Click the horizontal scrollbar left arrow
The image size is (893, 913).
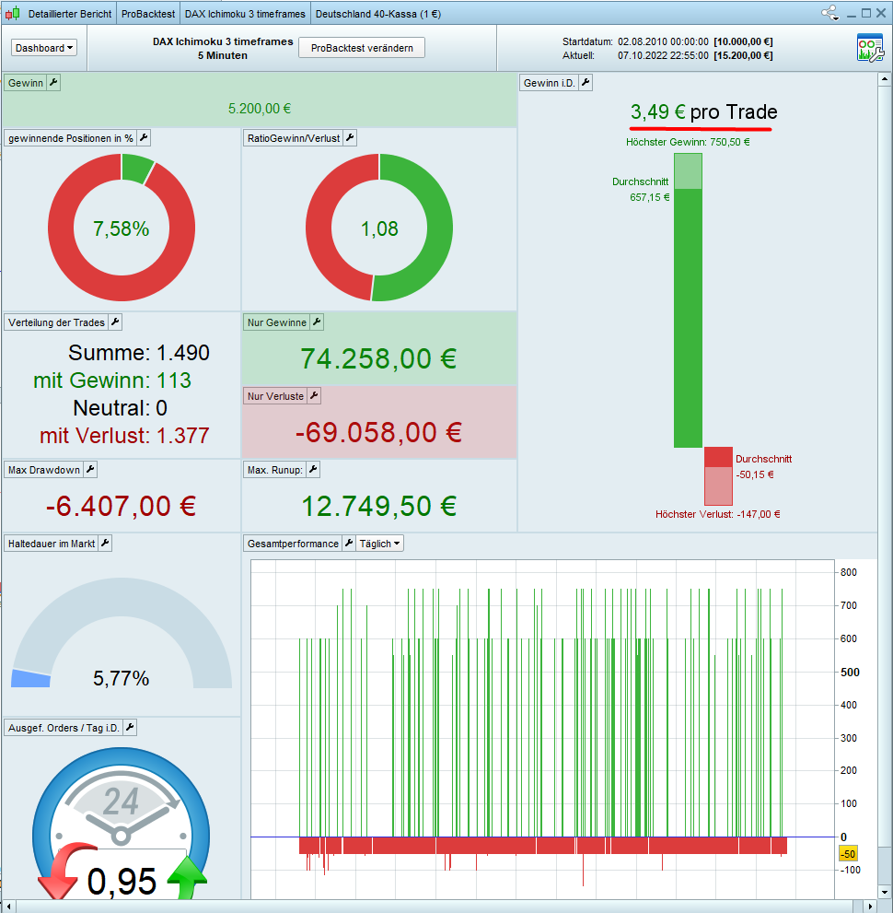pyautogui.click(x=8, y=906)
